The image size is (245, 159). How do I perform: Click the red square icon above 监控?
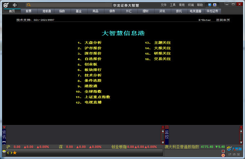click(x=167, y=127)
